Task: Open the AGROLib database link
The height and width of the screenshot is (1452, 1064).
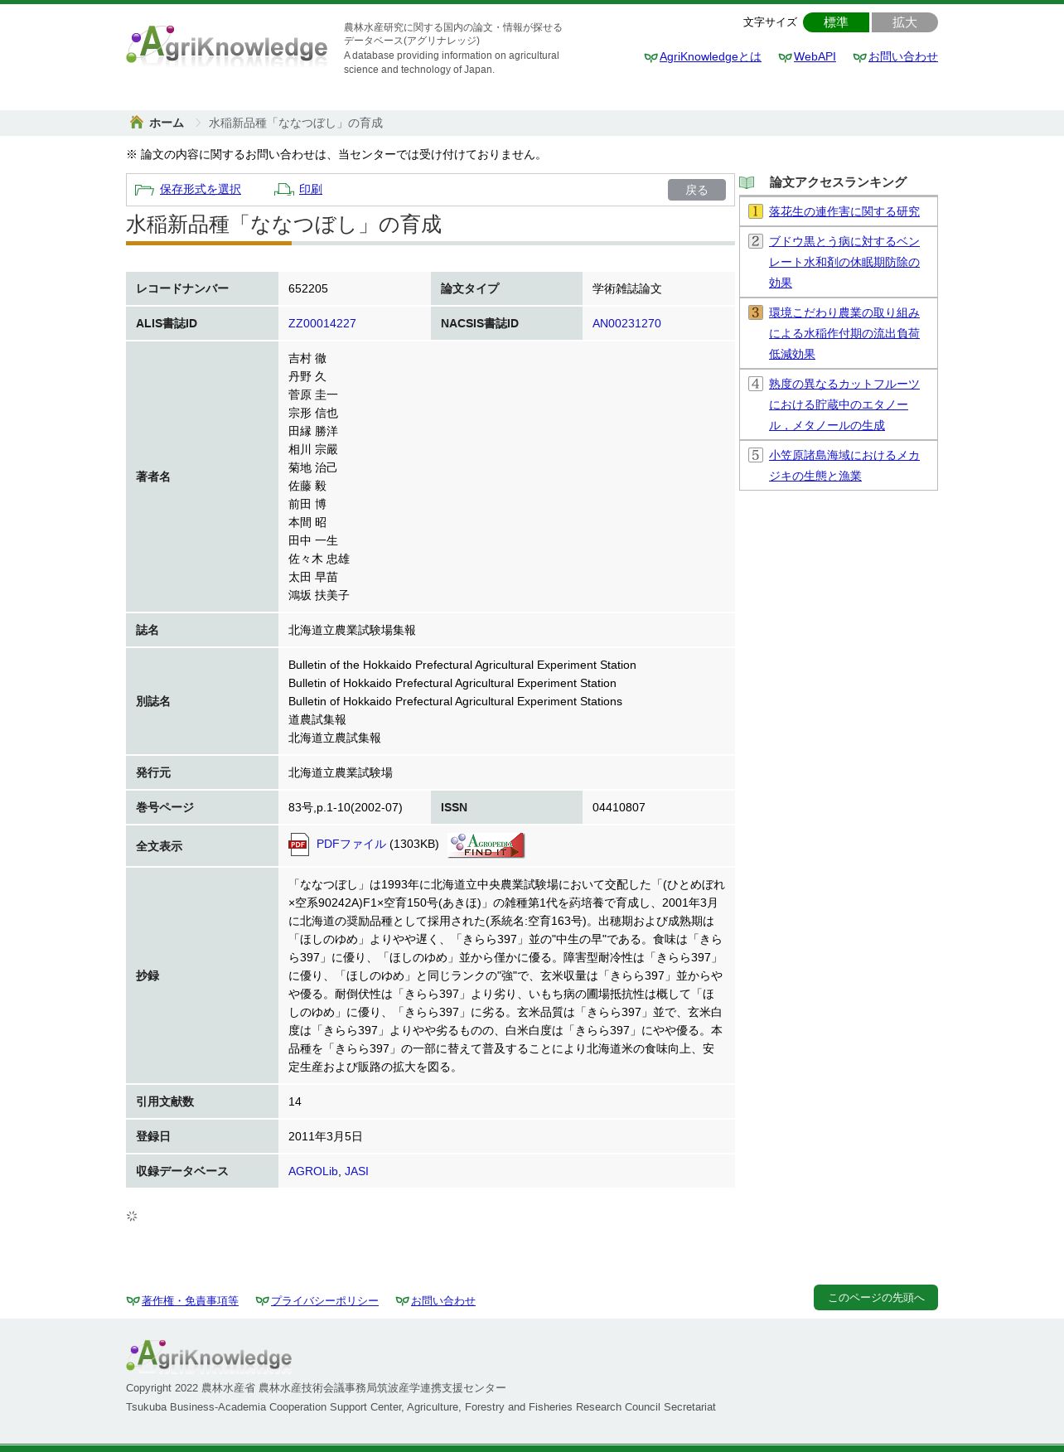Action: click(x=313, y=1171)
